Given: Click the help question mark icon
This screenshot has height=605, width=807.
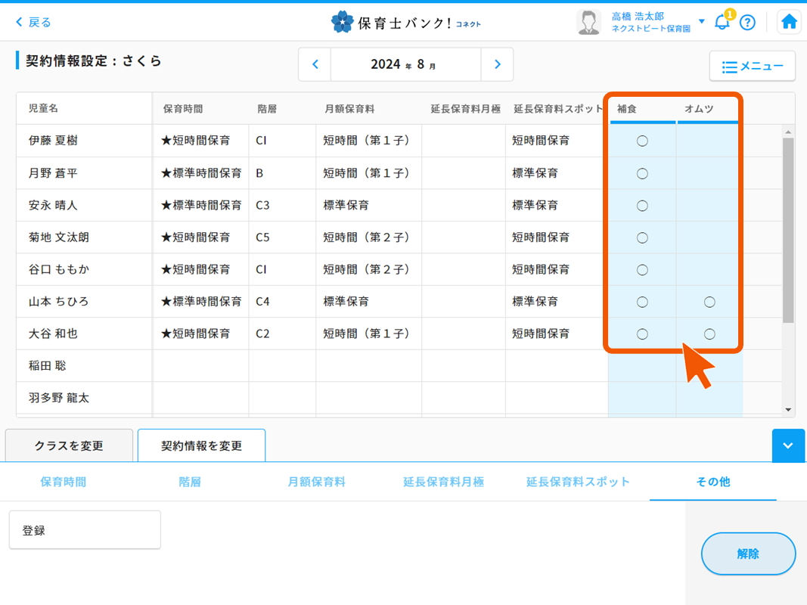Looking at the screenshot, I should click(x=748, y=22).
